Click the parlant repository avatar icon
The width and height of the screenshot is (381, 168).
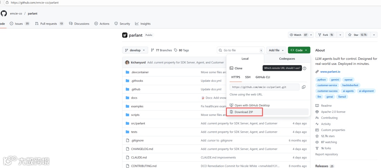coord(125,35)
